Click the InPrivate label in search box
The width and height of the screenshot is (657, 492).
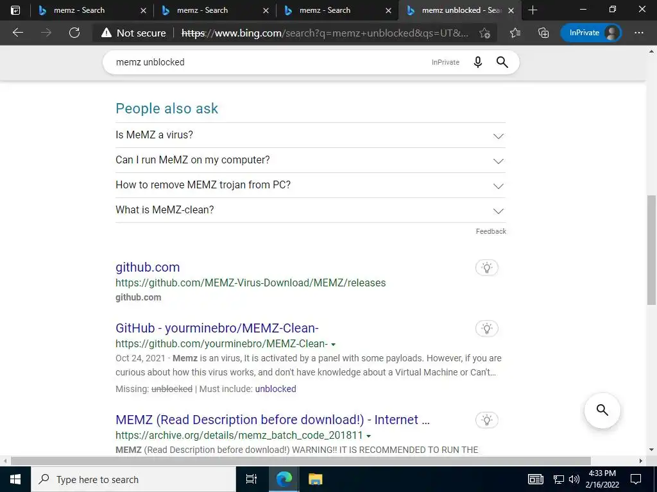445,62
